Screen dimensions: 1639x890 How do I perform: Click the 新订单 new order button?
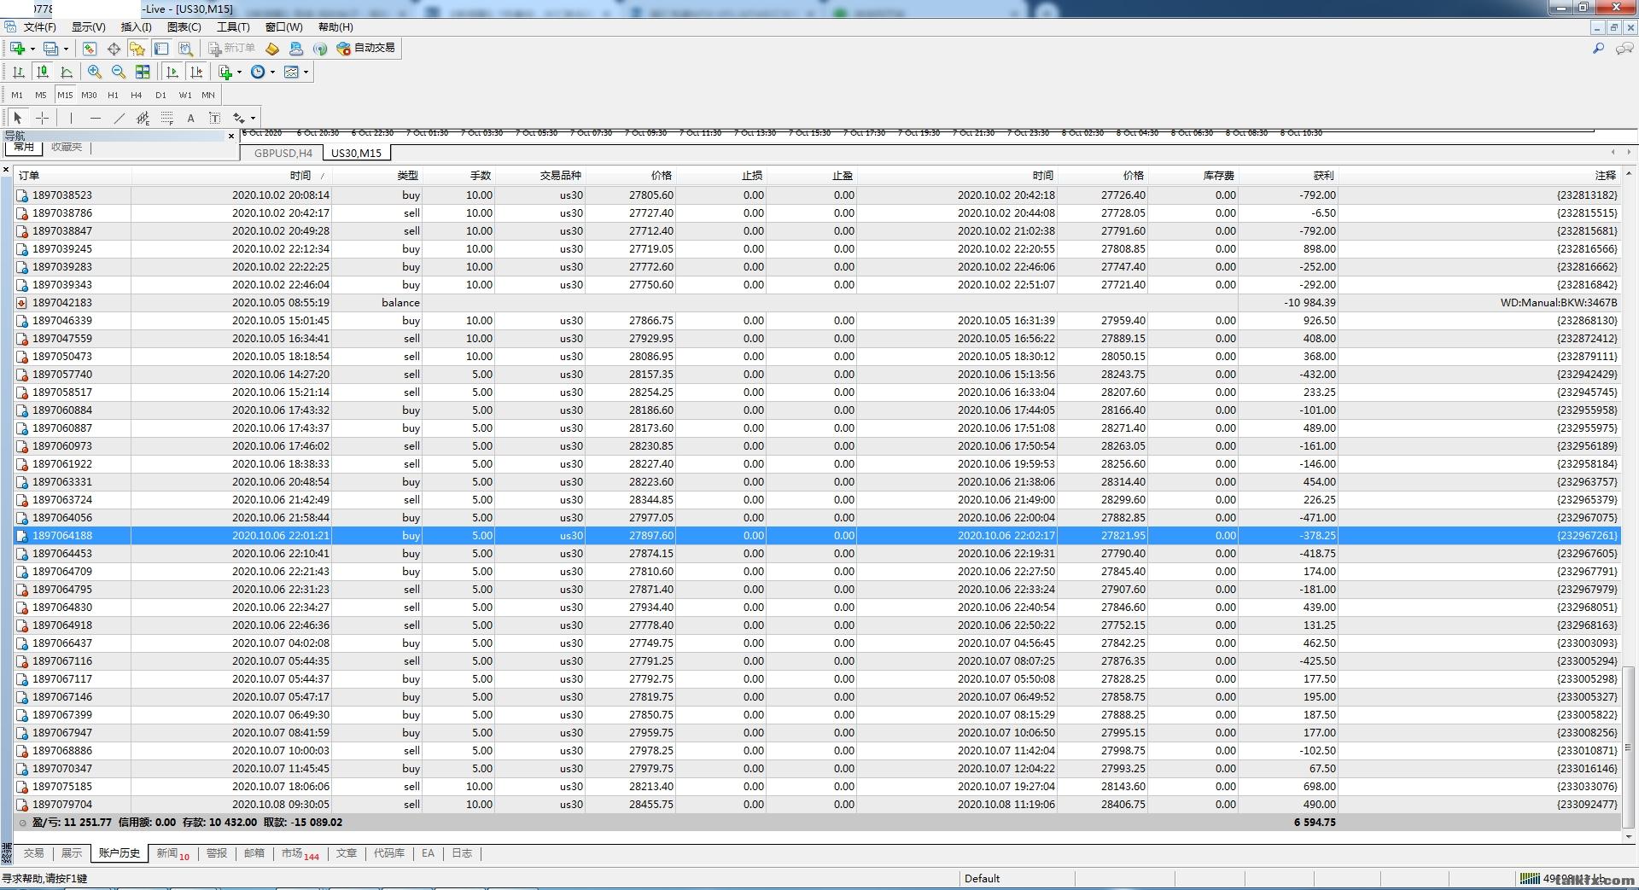[x=231, y=49]
